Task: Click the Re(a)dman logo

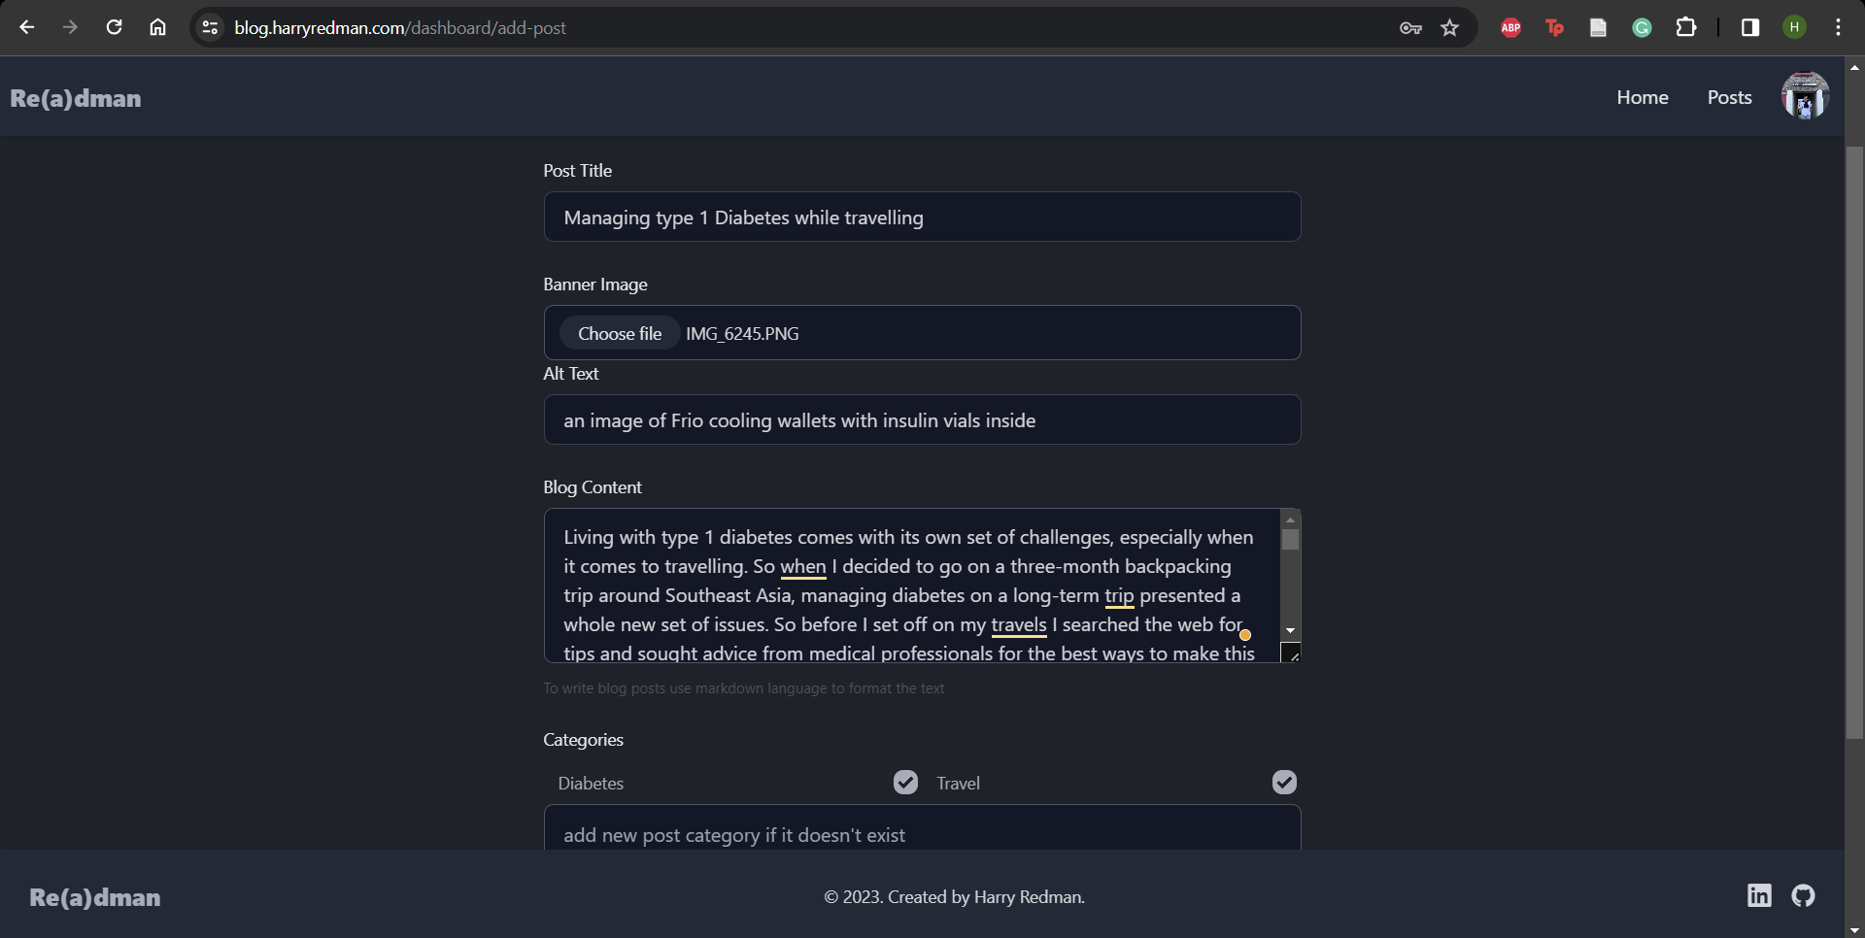Action: 74,98
